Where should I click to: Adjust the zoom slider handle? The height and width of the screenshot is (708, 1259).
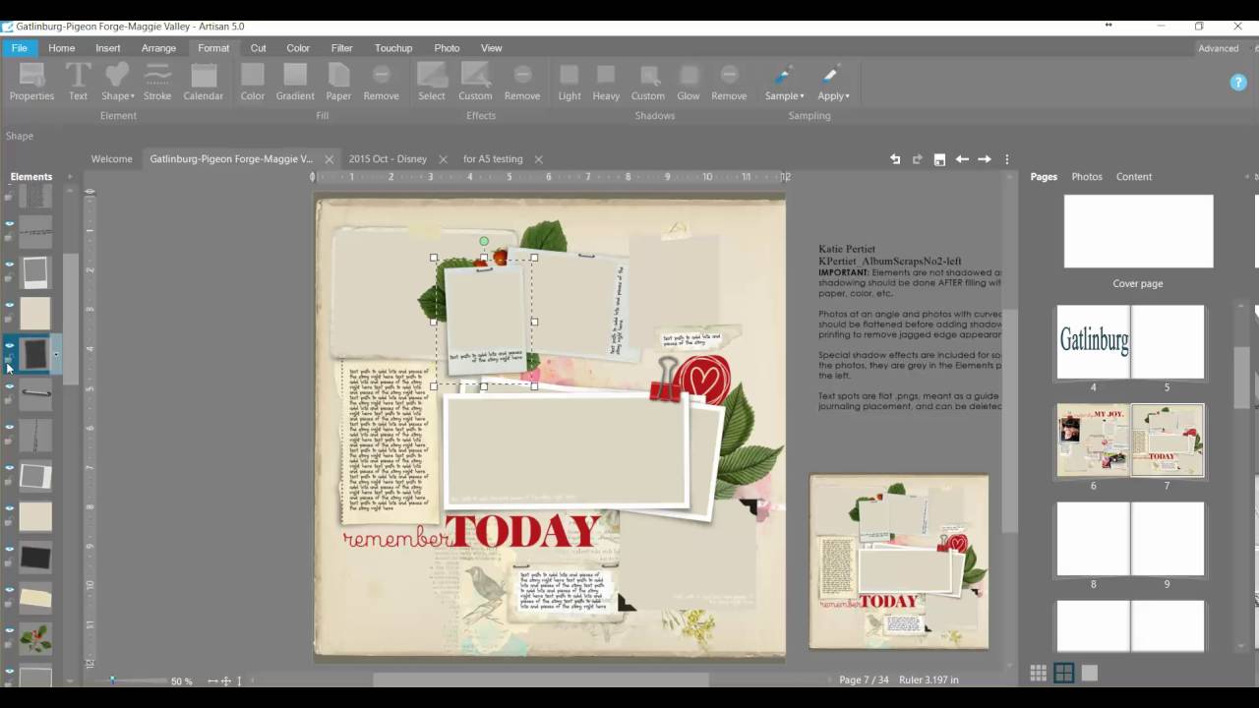[x=112, y=679]
